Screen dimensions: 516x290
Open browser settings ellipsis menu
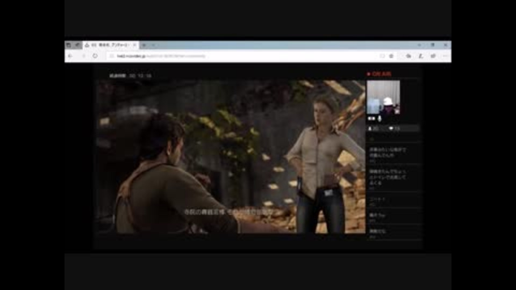445,56
